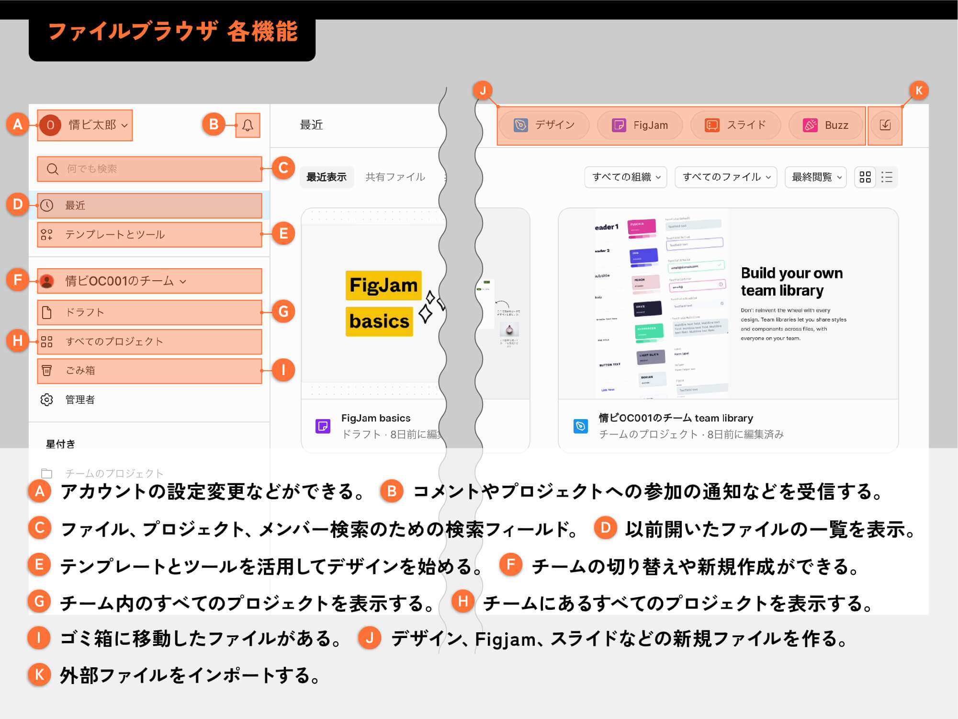958x719 pixels.
Task: Click the trash icon beside ごみ箱
Action: [x=47, y=371]
